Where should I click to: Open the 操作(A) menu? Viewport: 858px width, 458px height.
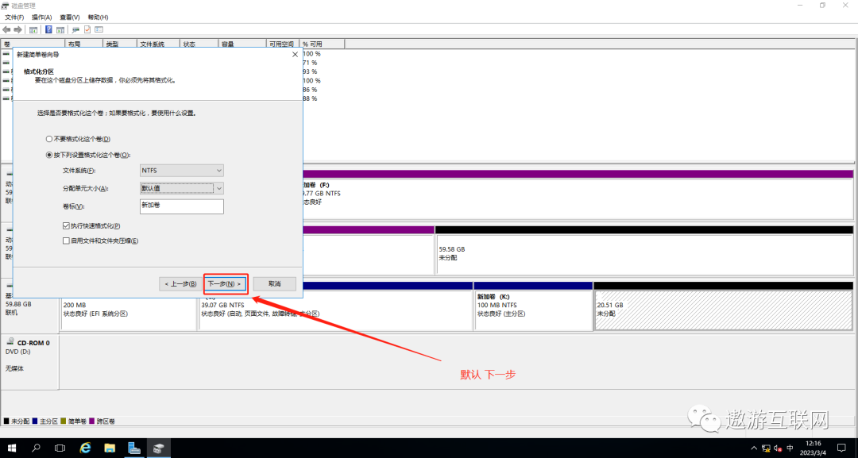click(x=41, y=17)
